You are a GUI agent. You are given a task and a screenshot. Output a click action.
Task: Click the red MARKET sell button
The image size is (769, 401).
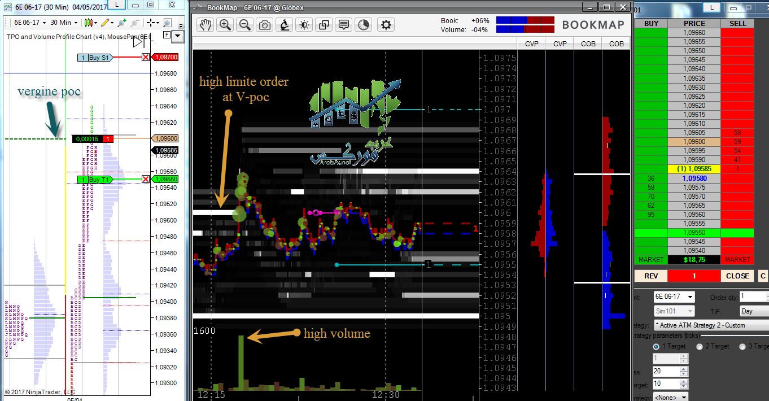point(737,260)
